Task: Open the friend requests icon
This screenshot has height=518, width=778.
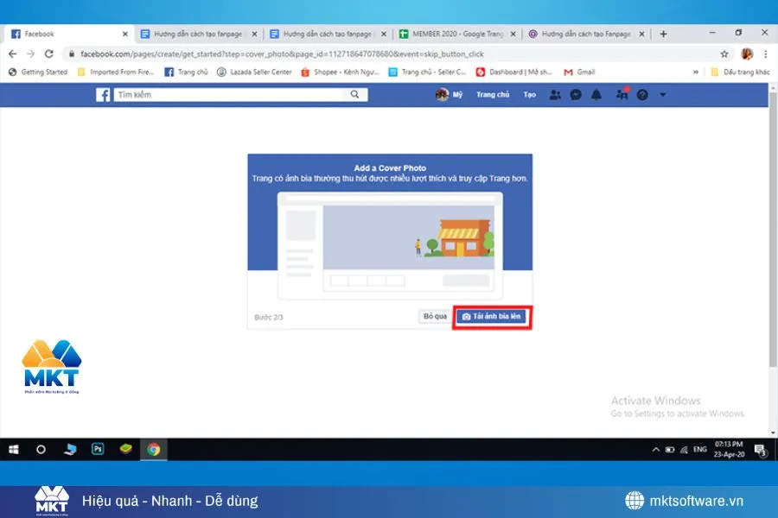Action: 555,95
